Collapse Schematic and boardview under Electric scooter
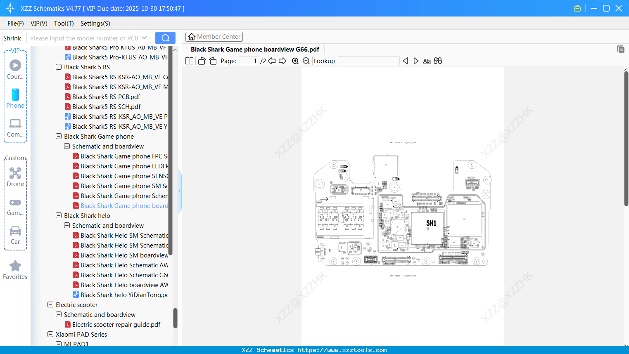 point(59,315)
